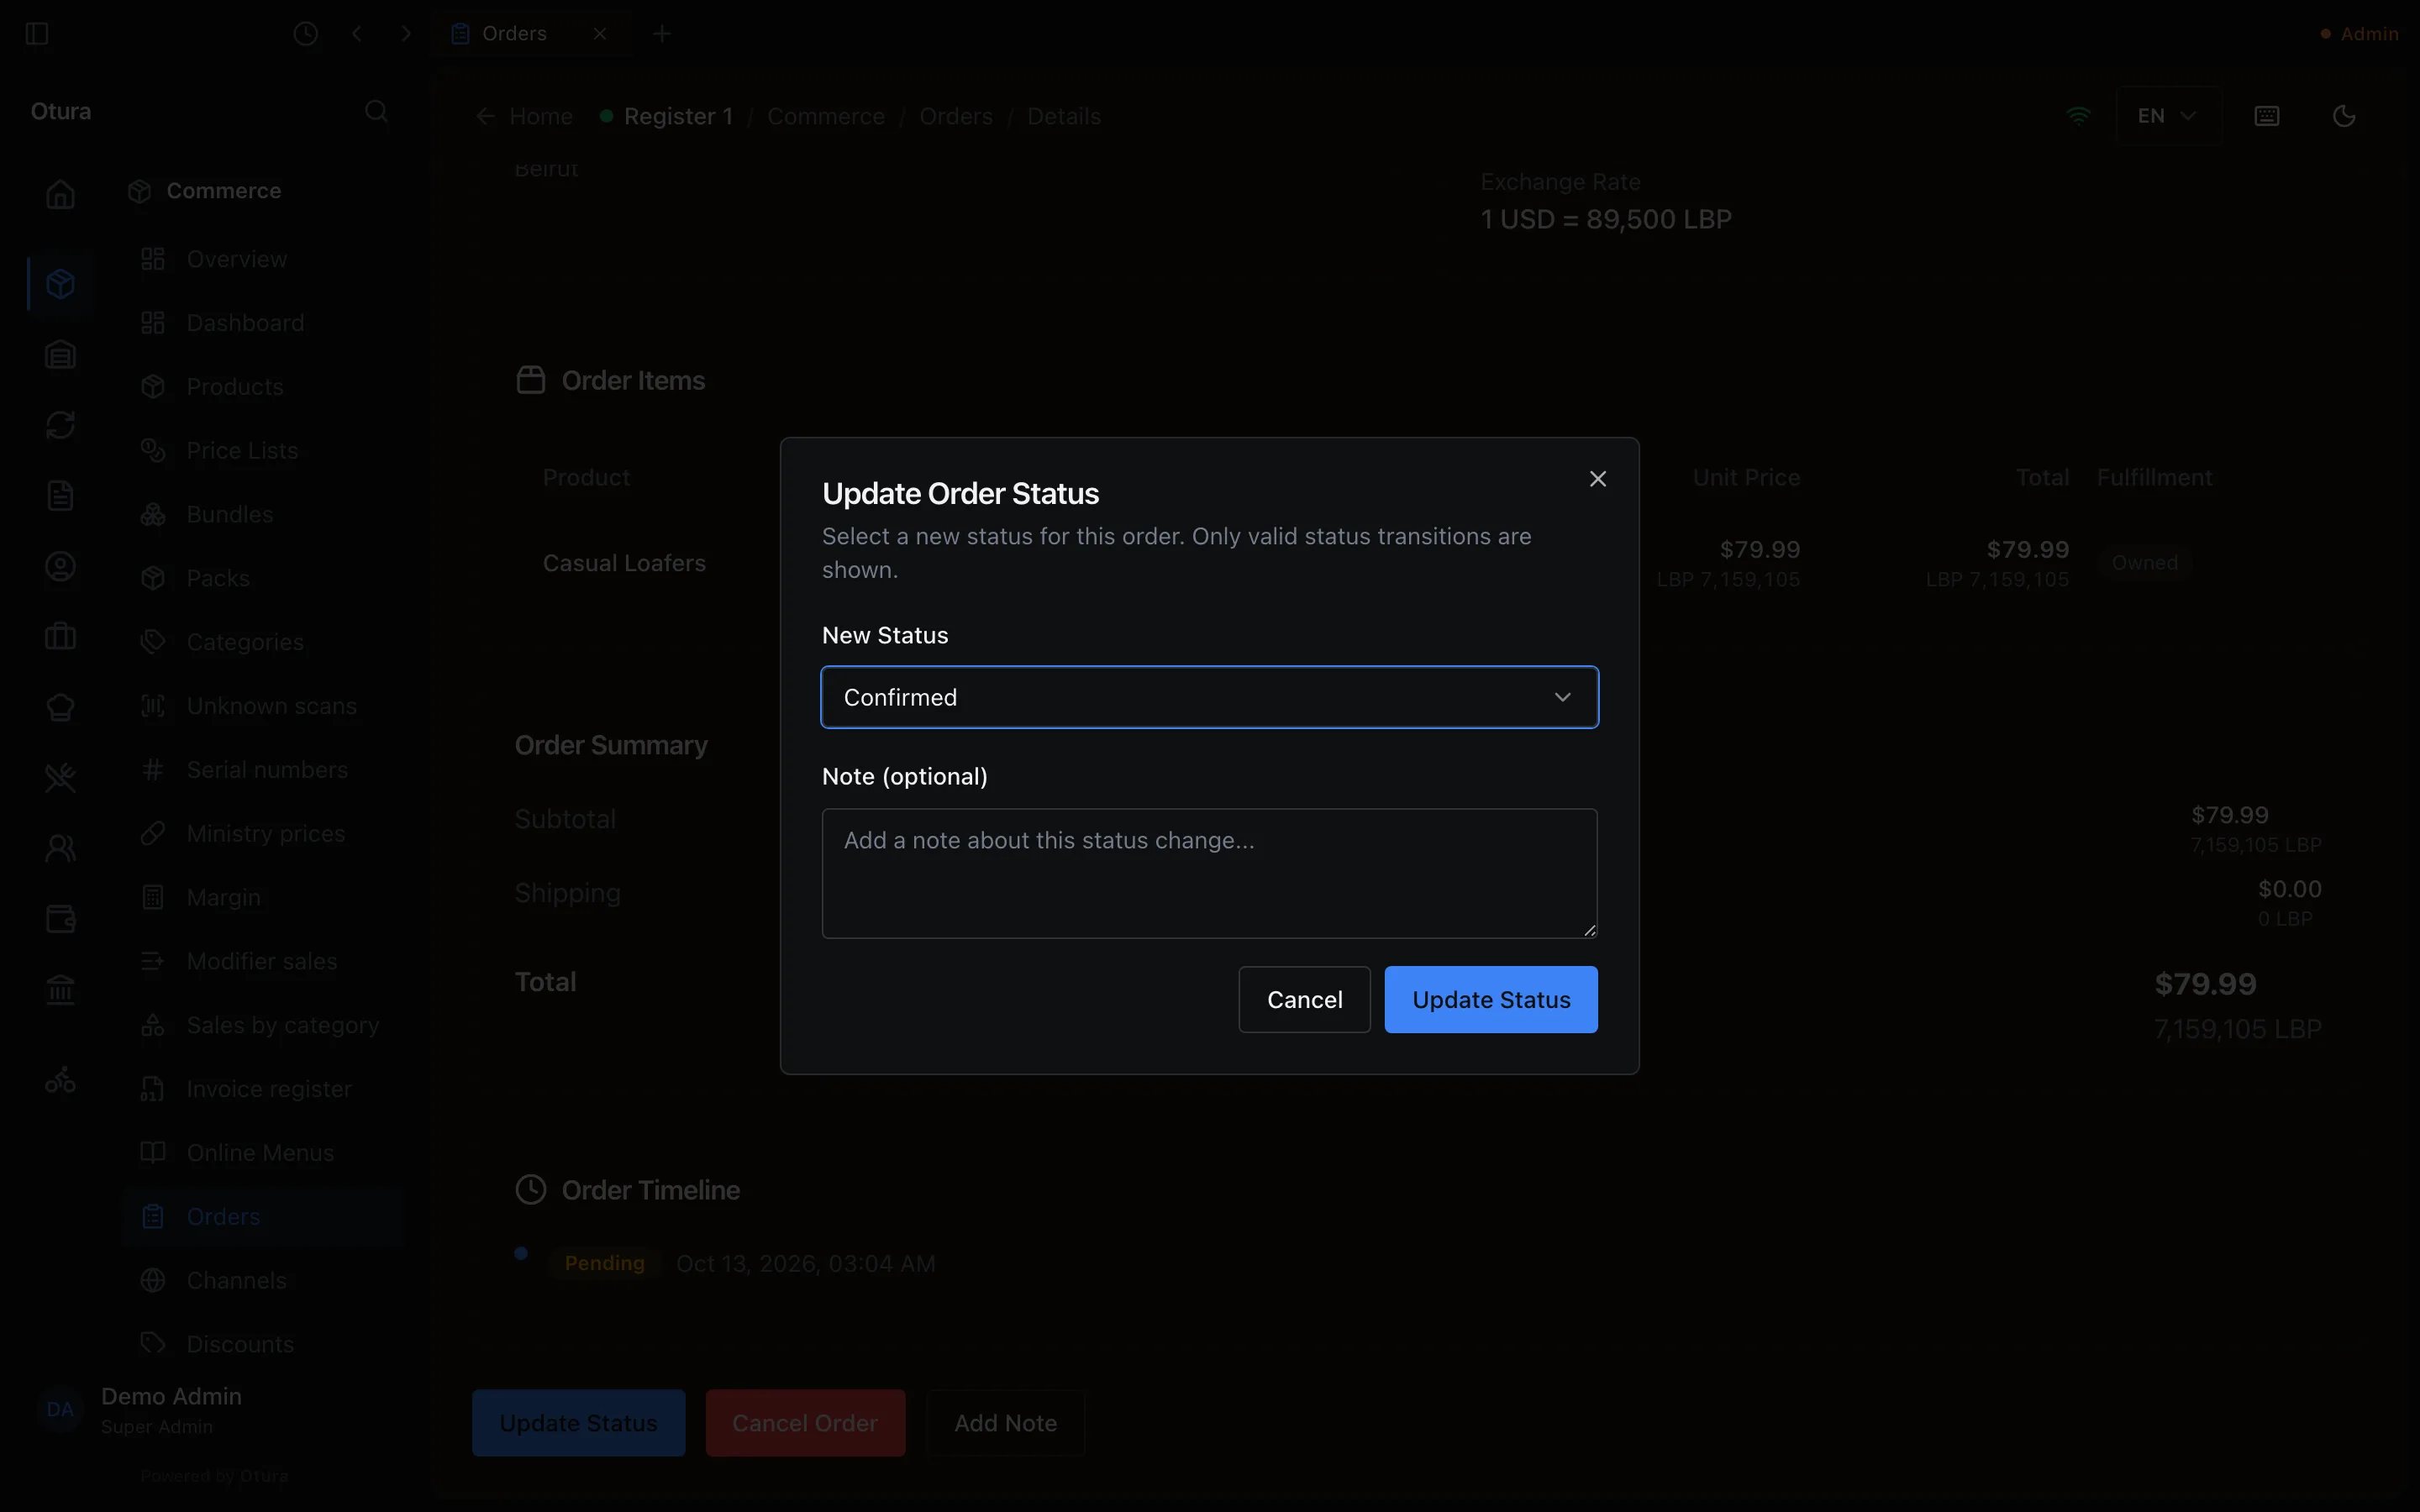Open the Price Lists menu item
This screenshot has height=1512, width=2420.
click(262, 451)
